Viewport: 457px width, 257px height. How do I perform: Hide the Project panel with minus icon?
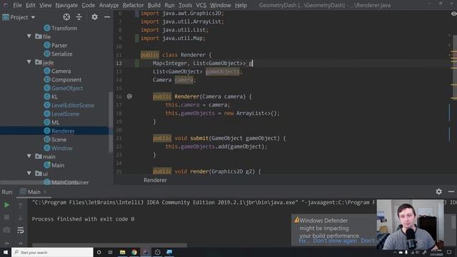107,17
